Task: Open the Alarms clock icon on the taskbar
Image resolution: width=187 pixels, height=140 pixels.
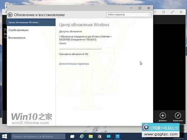Action: tap(117, 136)
